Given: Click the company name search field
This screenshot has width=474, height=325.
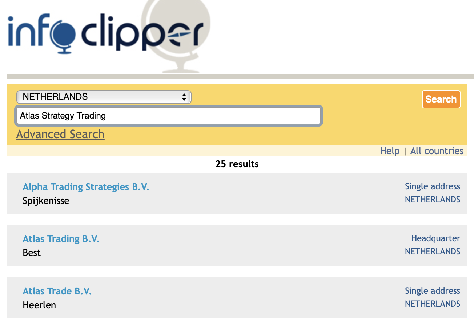Looking at the screenshot, I should coord(169,116).
